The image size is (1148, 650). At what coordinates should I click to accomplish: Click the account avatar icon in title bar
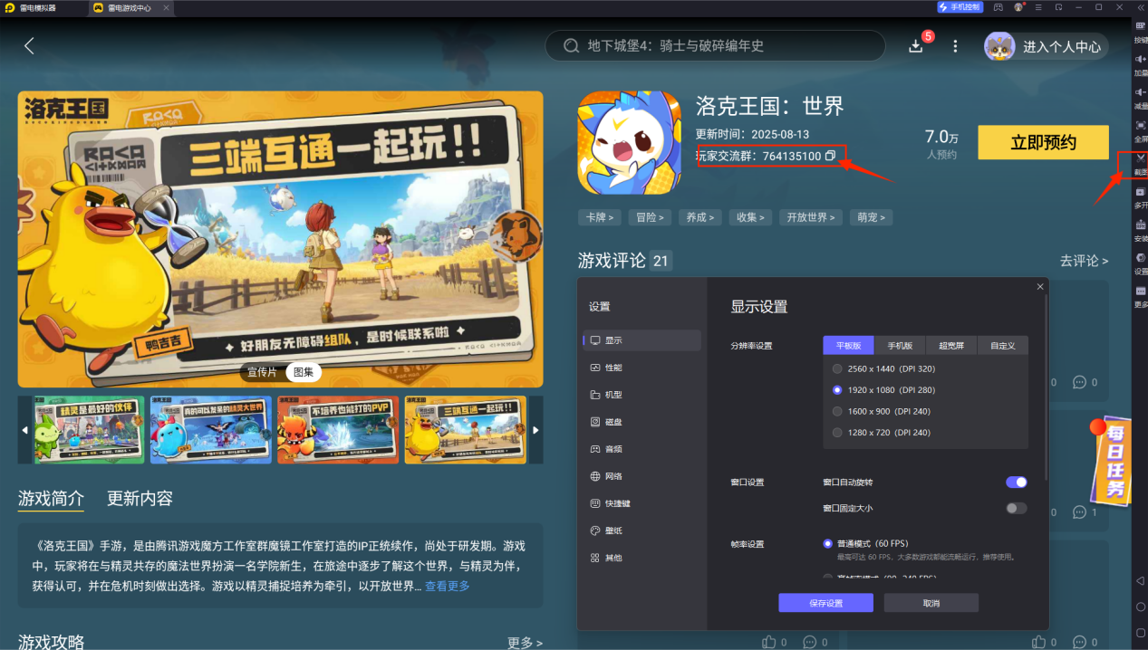1018,7
